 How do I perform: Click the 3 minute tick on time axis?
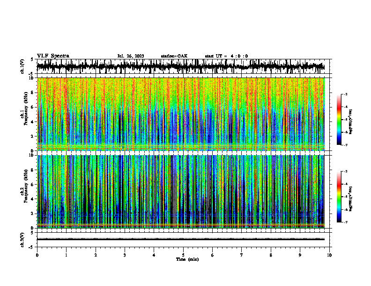(x=125, y=255)
